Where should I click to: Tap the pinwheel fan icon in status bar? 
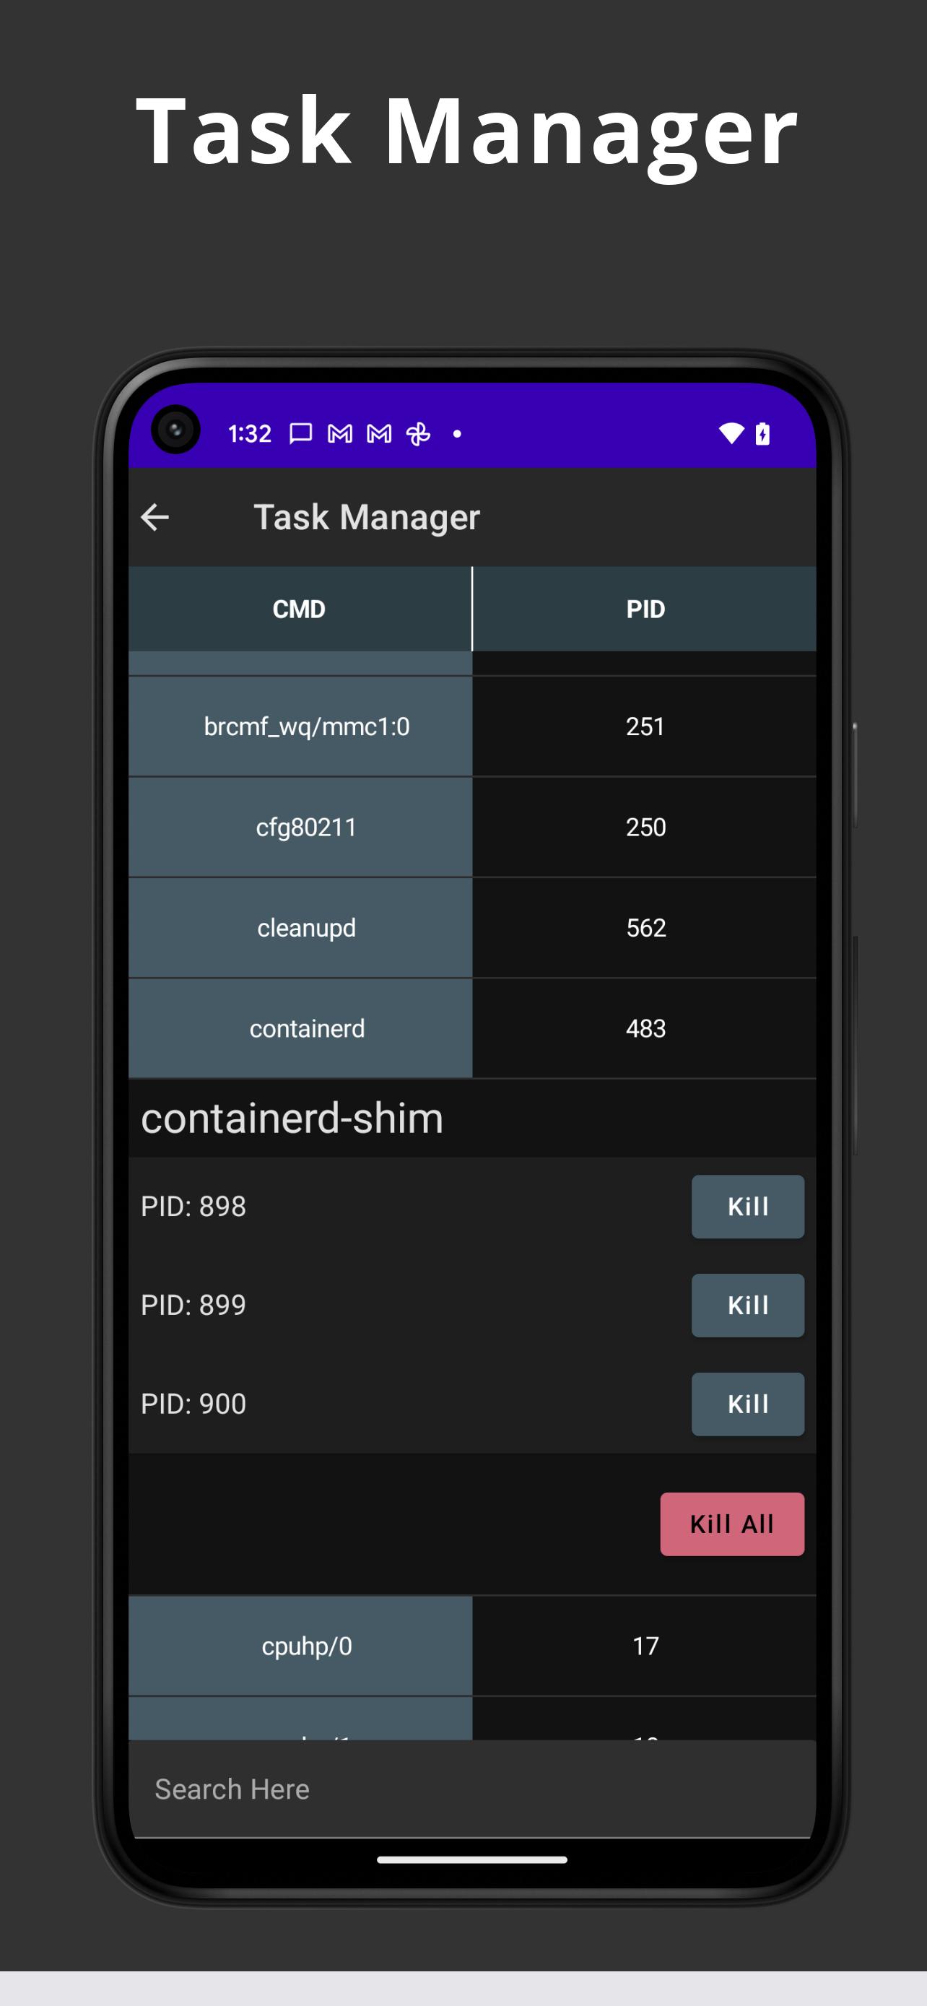419,434
